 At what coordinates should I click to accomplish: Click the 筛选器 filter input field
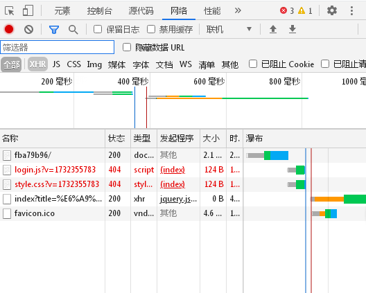pos(57,47)
